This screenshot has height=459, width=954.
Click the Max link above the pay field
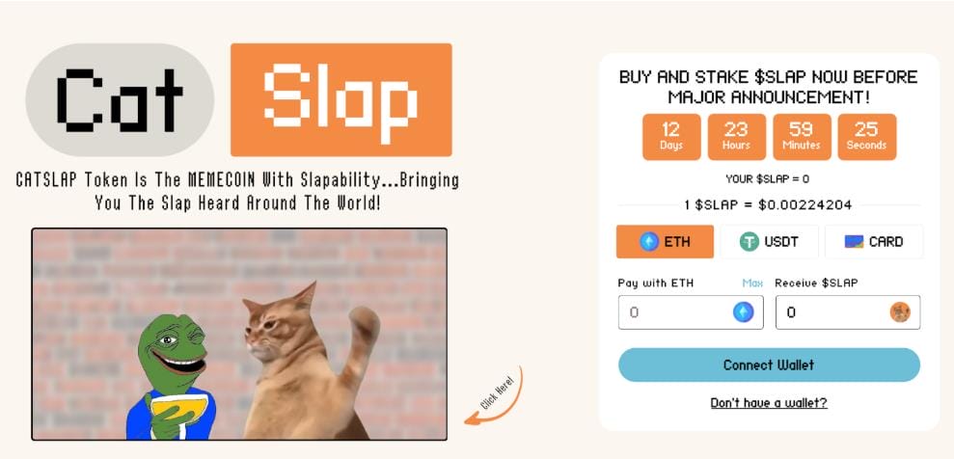coord(752,283)
